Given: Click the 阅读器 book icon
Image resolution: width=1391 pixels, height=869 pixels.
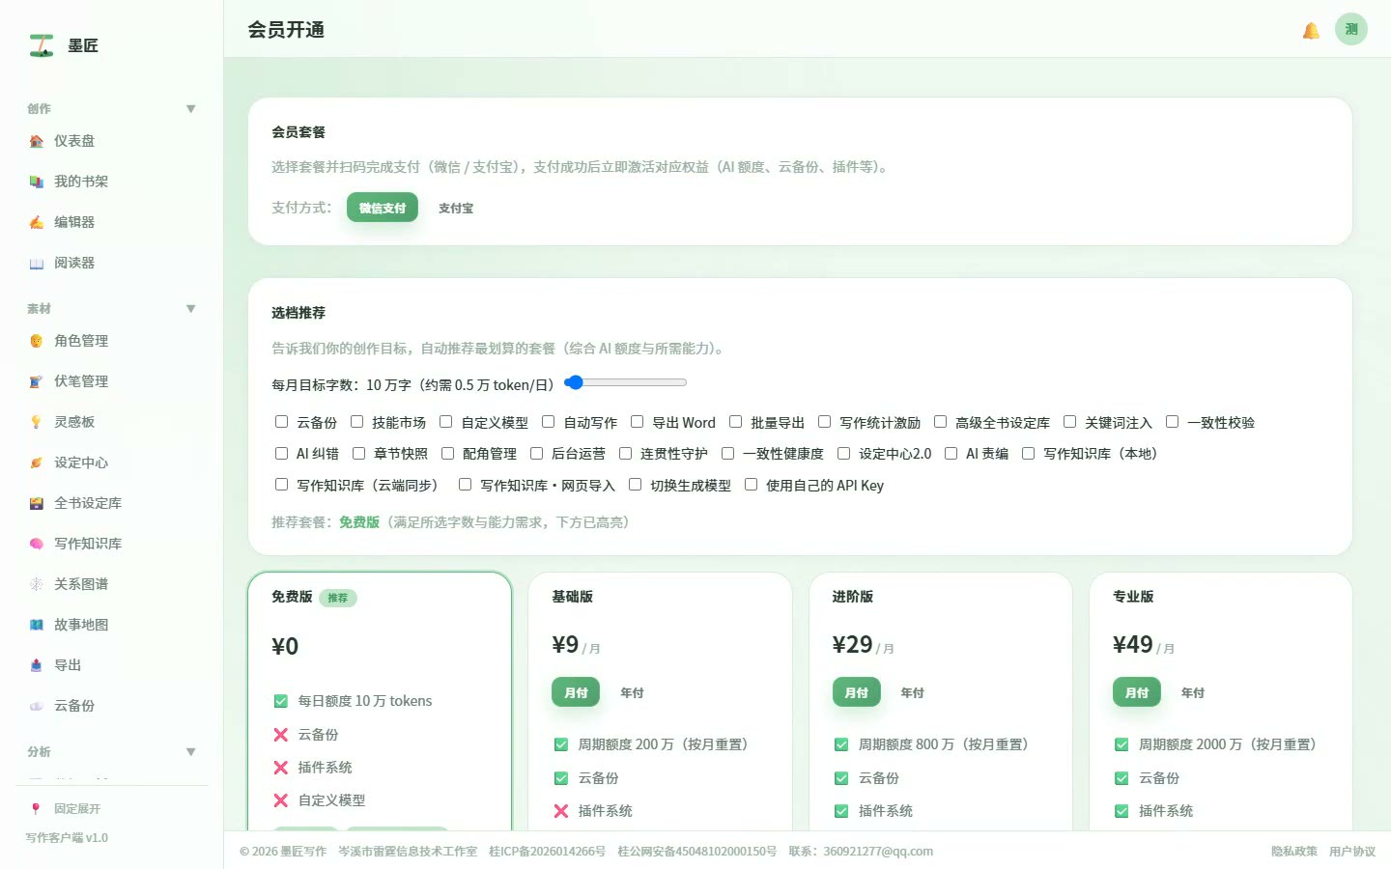Looking at the screenshot, I should pos(36,263).
